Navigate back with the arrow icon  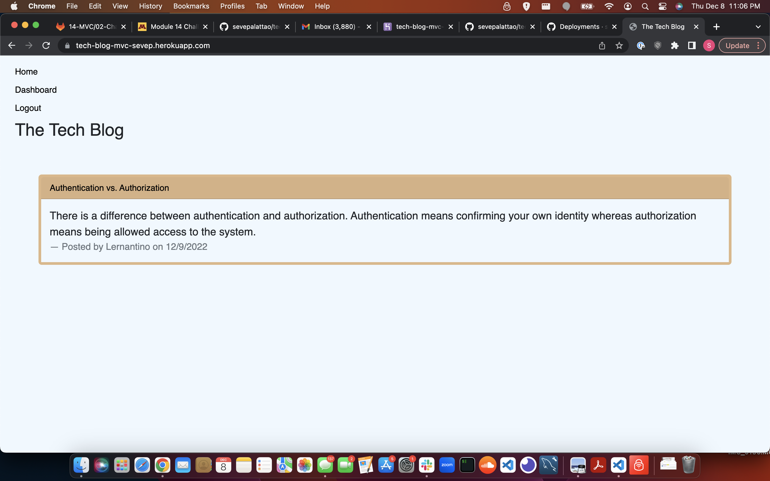click(12, 45)
